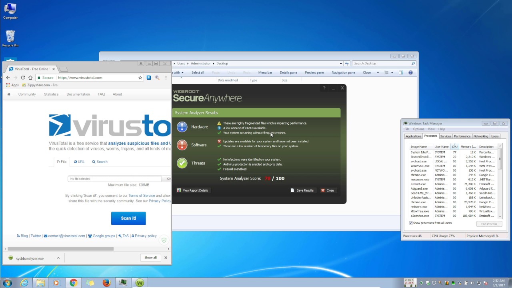
Task: Click the Search Desktop field
Action: coord(384,63)
